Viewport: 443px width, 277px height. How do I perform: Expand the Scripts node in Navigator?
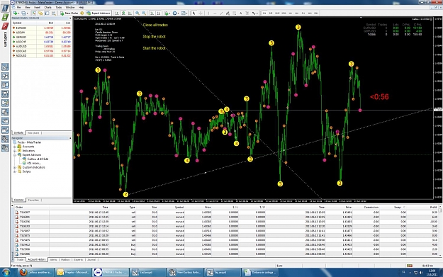[15, 171]
